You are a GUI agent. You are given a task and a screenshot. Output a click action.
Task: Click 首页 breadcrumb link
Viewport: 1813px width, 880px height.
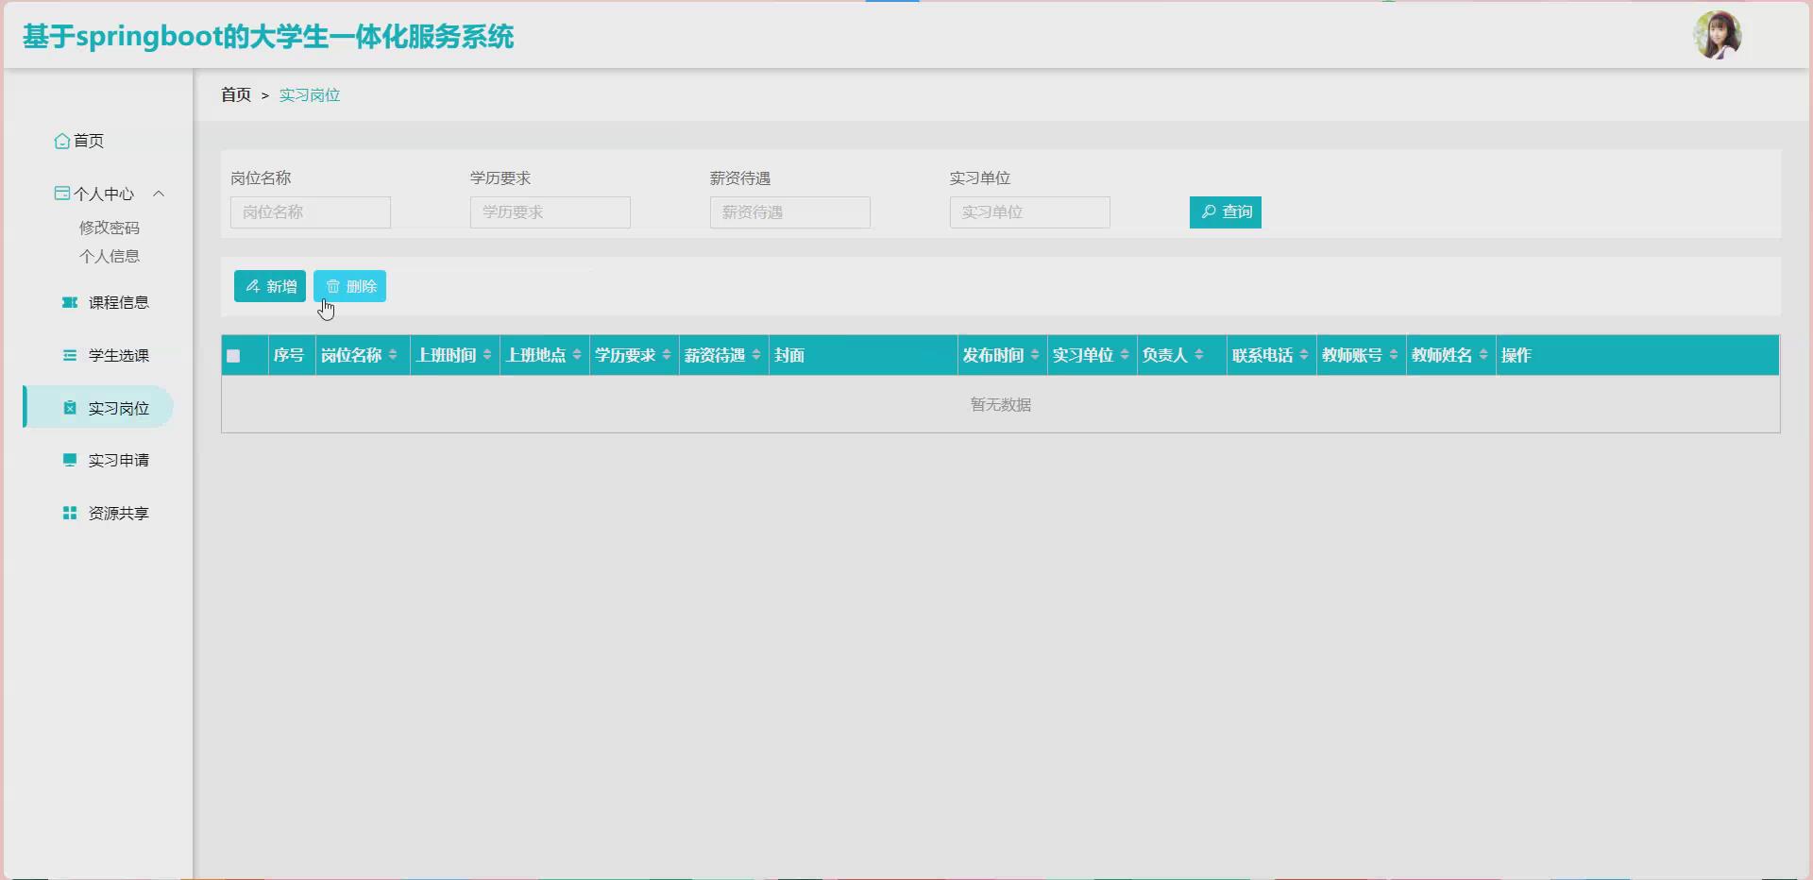pyautogui.click(x=236, y=94)
